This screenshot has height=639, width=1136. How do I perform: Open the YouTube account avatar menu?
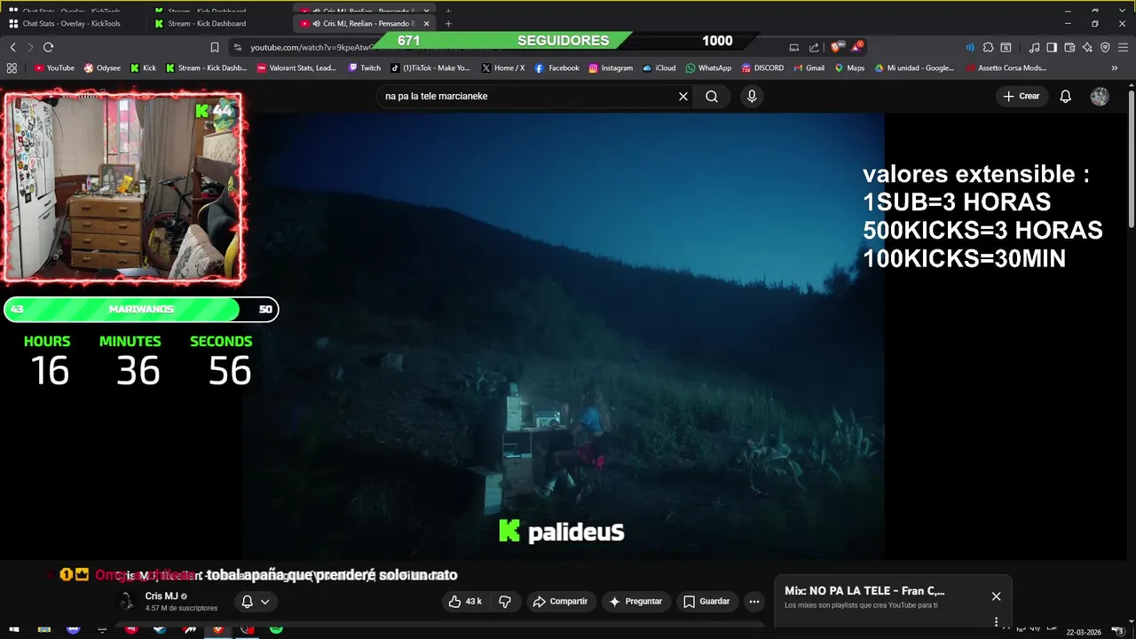[1100, 96]
